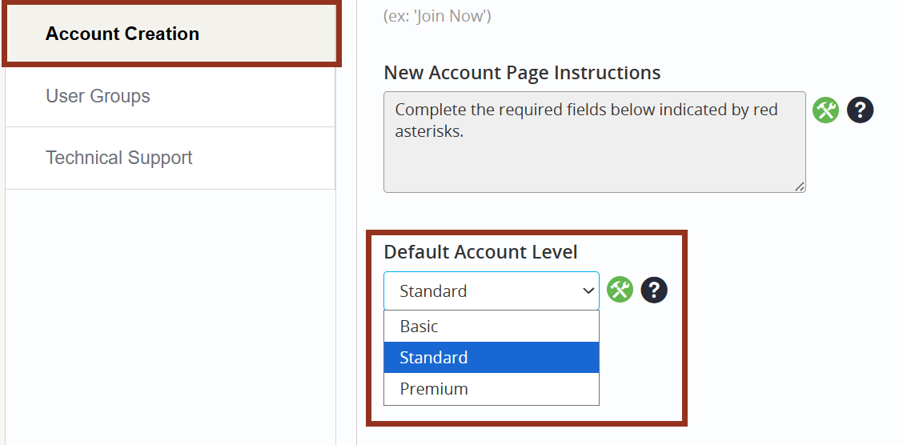
Task: Open help for New Account Page Instructions
Action: [x=861, y=110]
